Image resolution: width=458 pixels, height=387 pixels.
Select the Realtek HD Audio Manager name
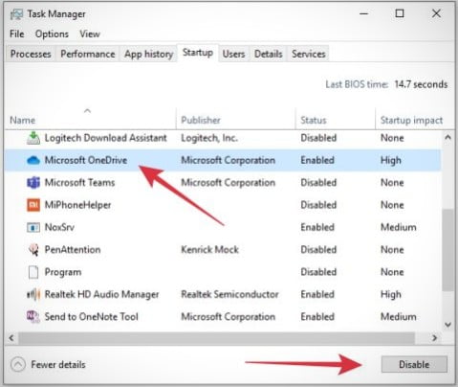[x=101, y=294]
